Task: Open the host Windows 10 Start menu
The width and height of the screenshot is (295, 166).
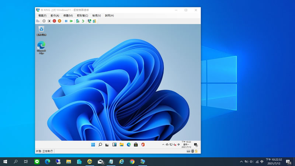Action: pyautogui.click(x=5, y=162)
